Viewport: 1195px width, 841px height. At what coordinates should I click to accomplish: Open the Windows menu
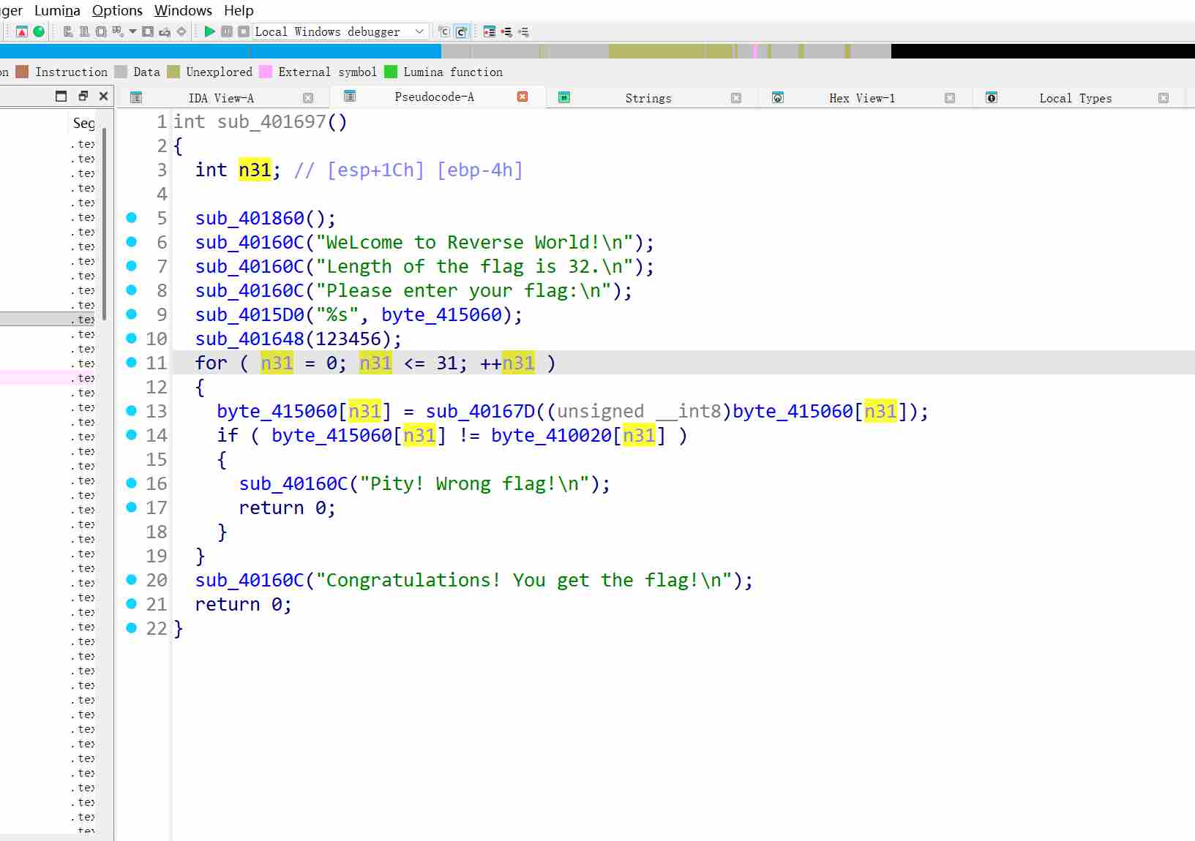pos(183,10)
